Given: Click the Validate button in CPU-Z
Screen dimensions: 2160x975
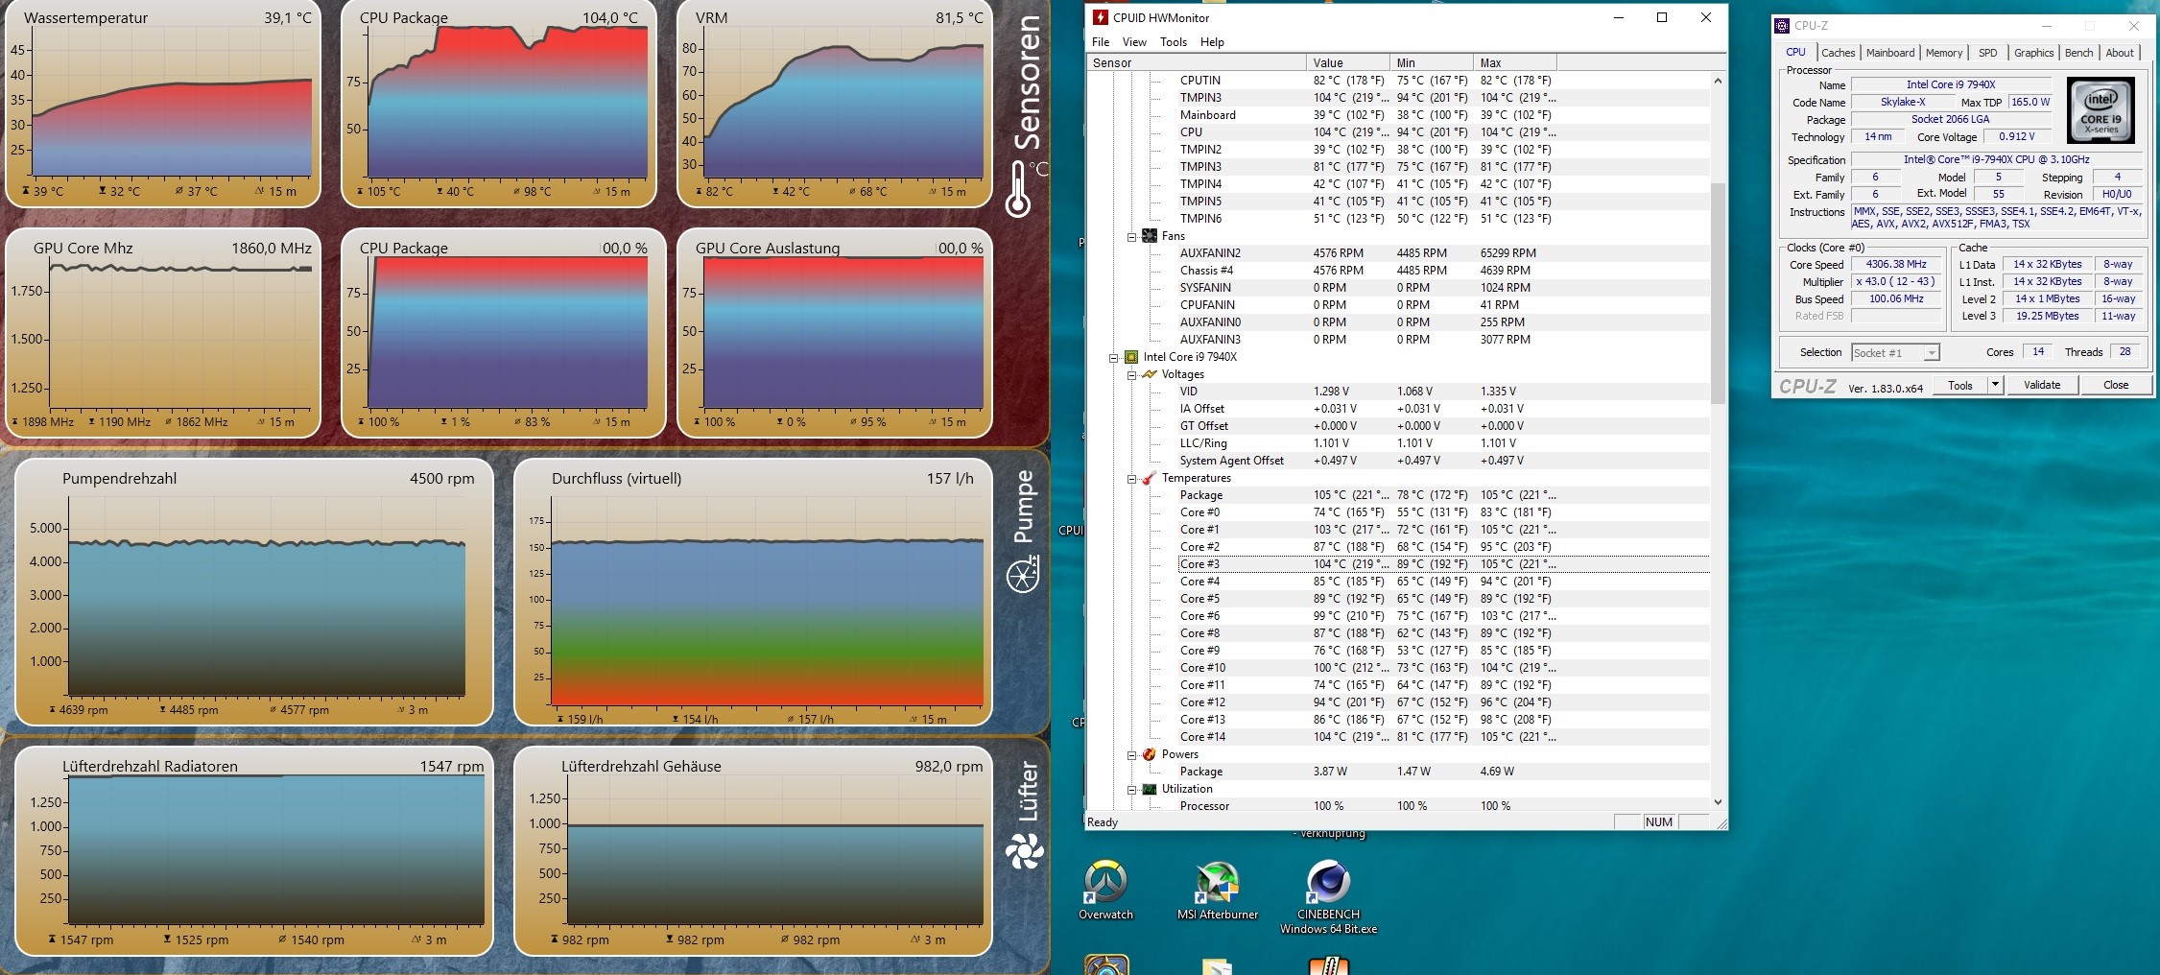Looking at the screenshot, I should point(2042,385).
